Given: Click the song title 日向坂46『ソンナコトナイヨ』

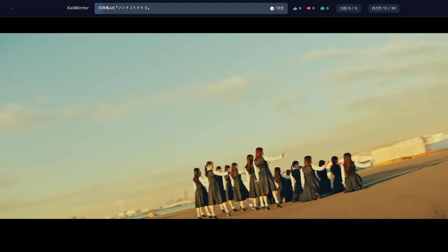Looking at the screenshot, I should (x=124, y=8).
